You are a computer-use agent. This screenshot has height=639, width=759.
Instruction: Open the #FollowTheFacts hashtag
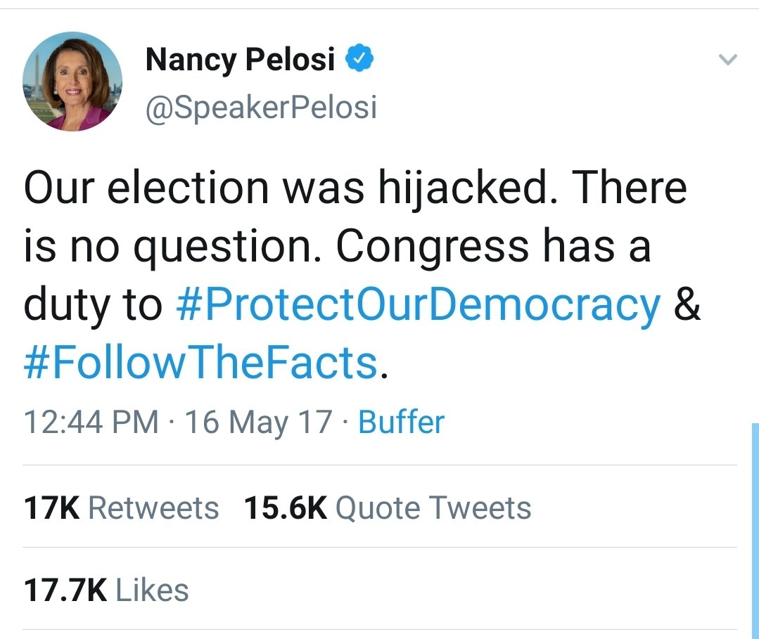pyautogui.click(x=201, y=363)
